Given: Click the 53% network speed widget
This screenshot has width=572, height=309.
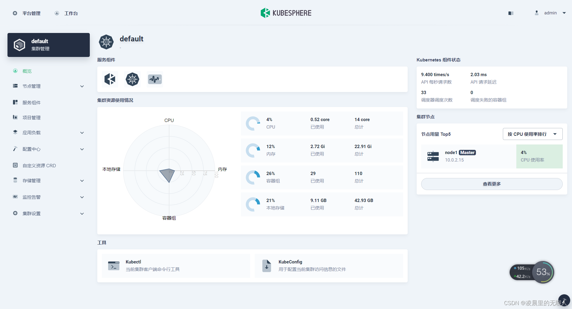Looking at the screenshot, I should click(532, 272).
